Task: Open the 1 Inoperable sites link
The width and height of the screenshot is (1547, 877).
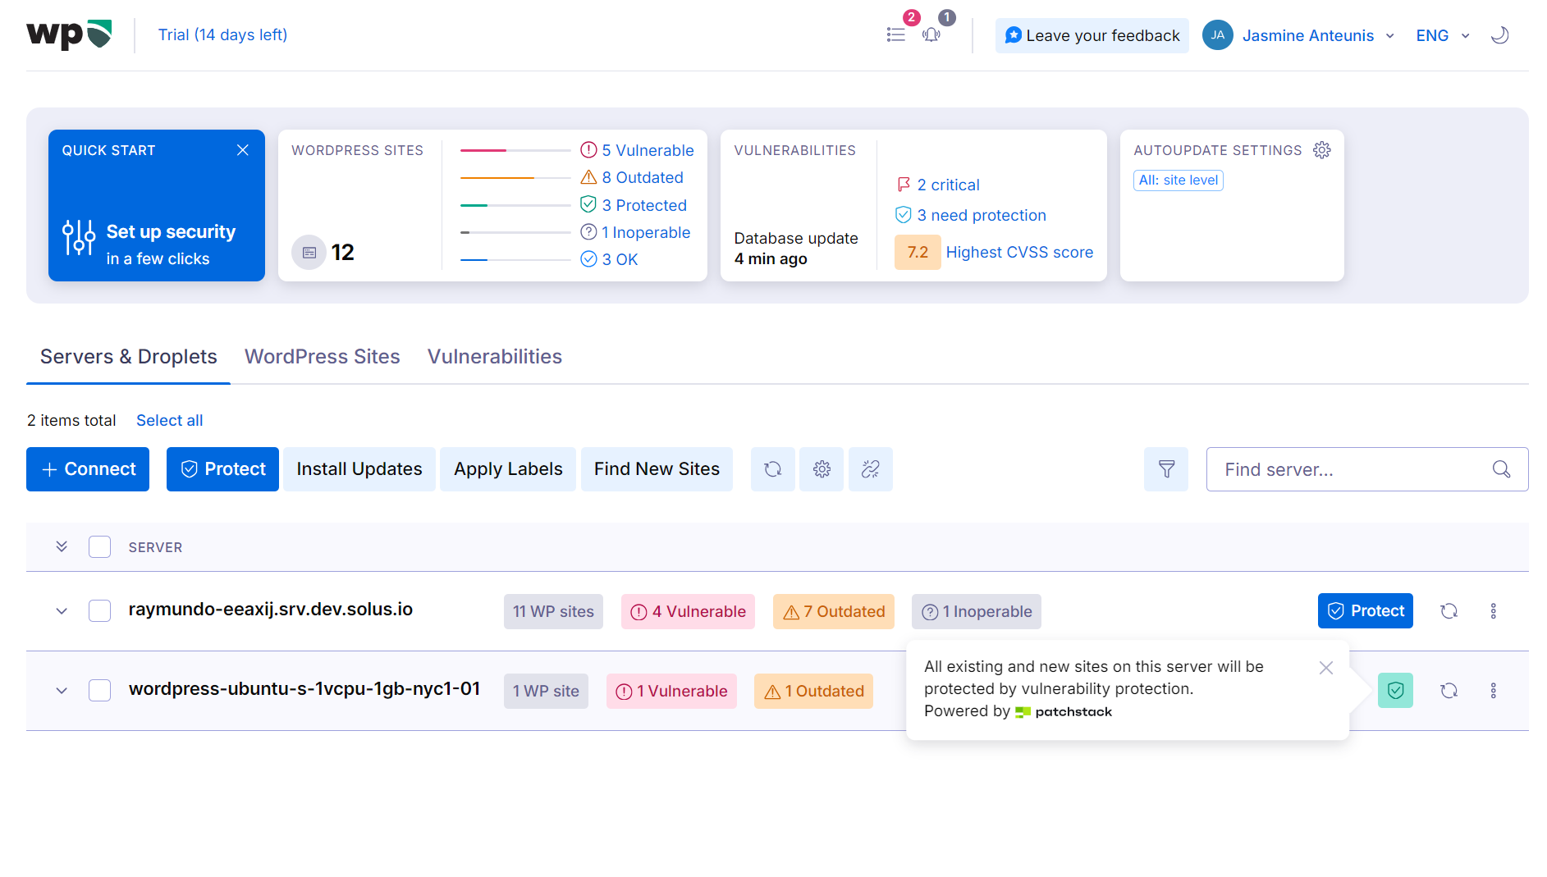Action: (646, 232)
